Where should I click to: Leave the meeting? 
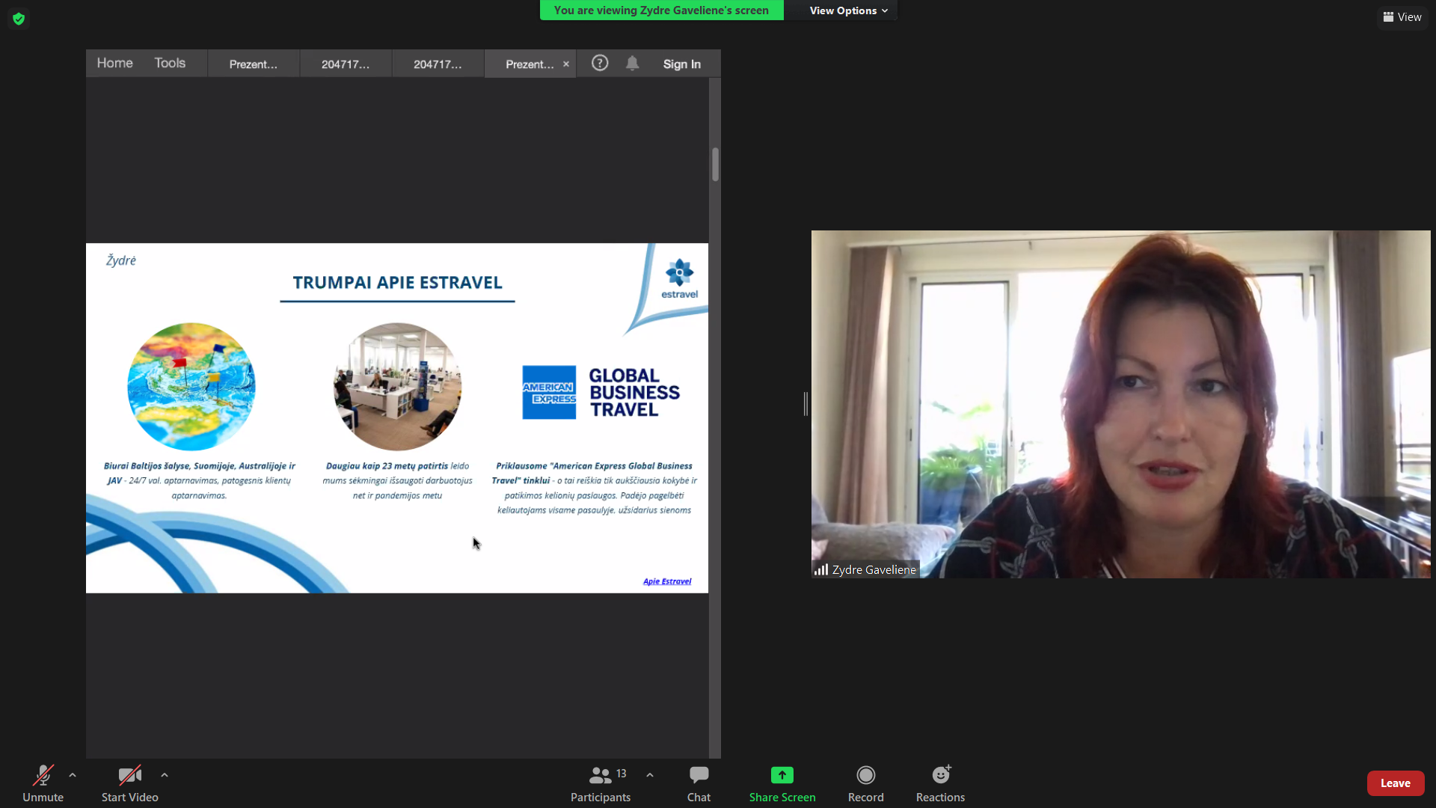[1396, 783]
